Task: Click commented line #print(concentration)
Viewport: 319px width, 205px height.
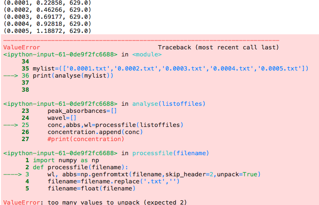Action: 86,139
